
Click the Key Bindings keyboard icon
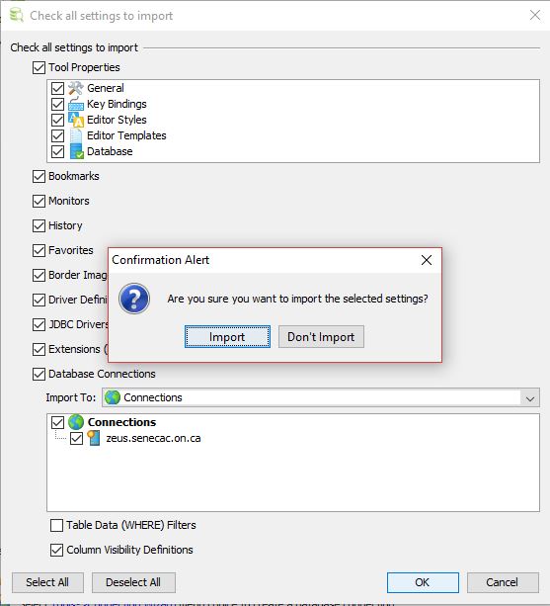[76, 104]
